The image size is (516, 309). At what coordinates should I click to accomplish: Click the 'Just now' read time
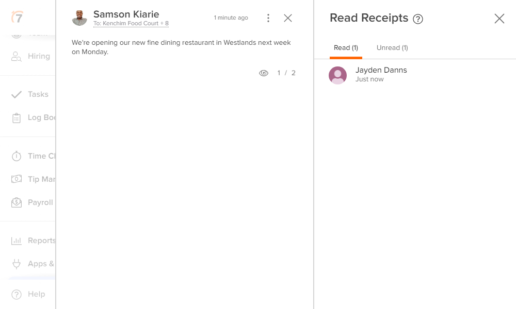[369, 79]
